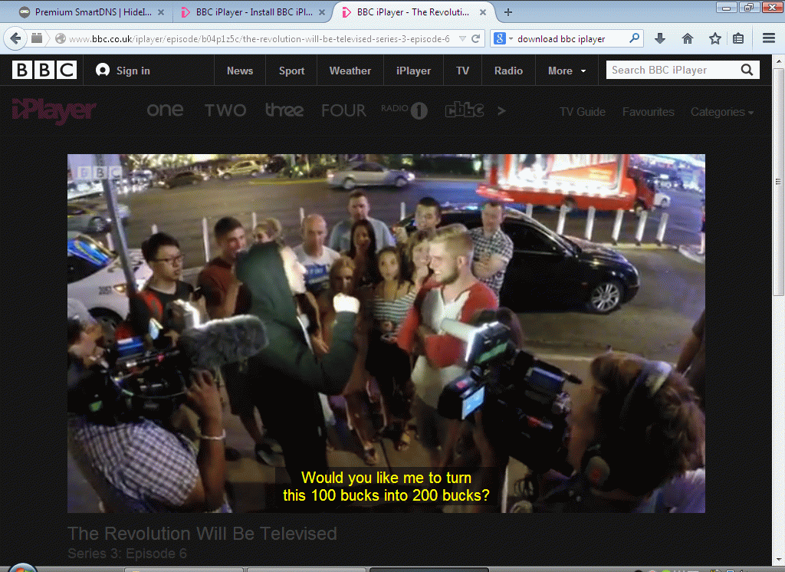Click the recent pages history icon
The image size is (785, 572).
point(37,38)
